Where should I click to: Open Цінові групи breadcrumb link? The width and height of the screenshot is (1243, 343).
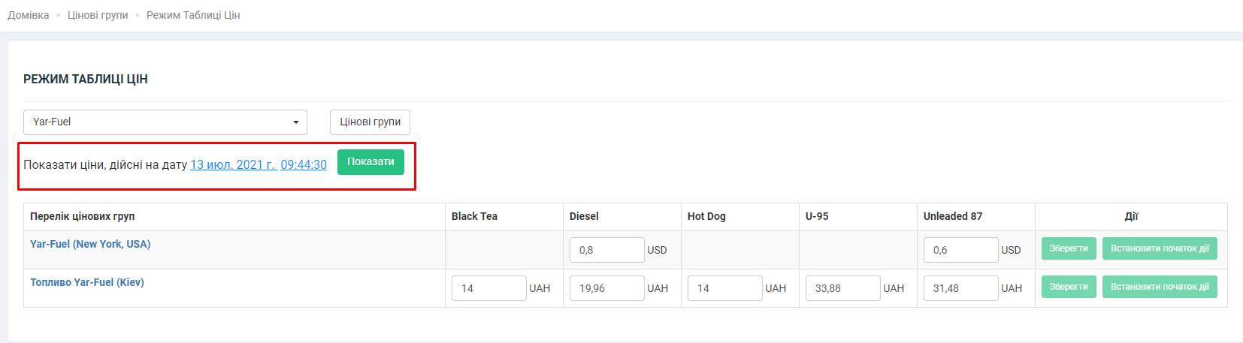98,15
